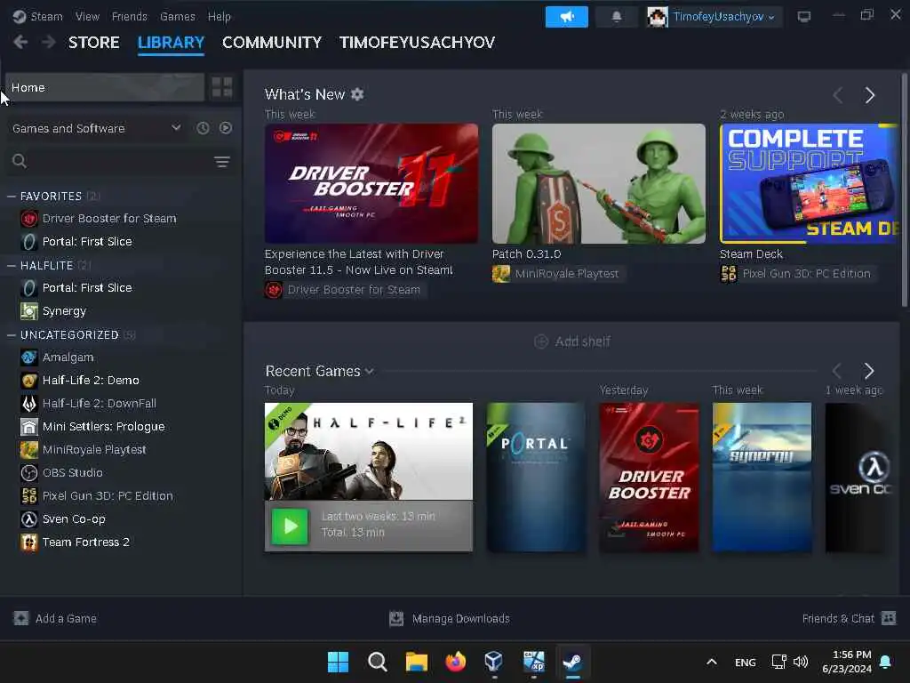
Task: Open the Portal recent game cover
Action: click(x=536, y=477)
